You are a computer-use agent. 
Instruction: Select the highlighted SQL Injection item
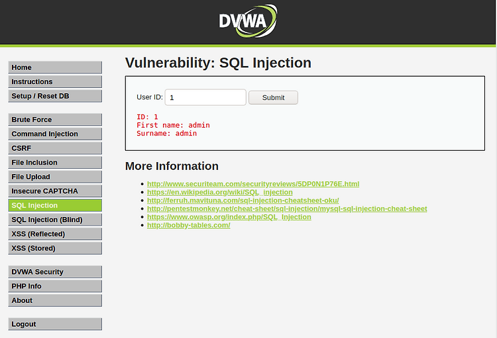click(55, 206)
